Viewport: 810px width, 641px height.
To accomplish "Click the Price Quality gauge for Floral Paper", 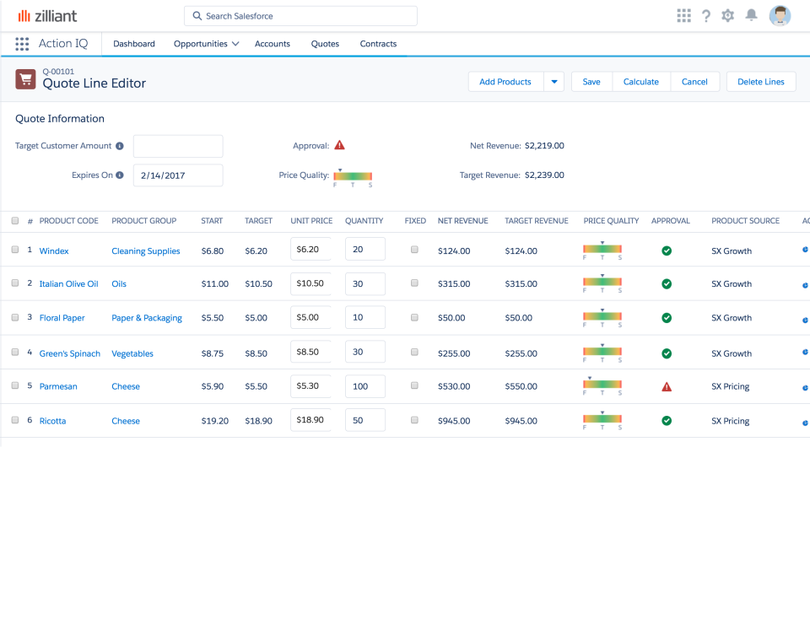I will pyautogui.click(x=602, y=317).
